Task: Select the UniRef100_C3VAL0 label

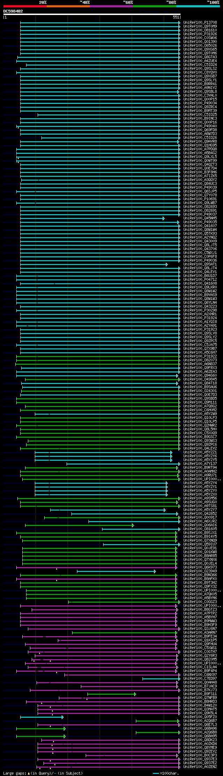Action: point(200,96)
